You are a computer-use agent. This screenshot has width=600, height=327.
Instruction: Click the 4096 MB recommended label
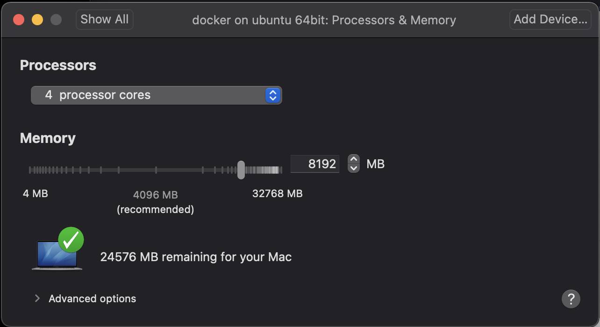coord(155,195)
